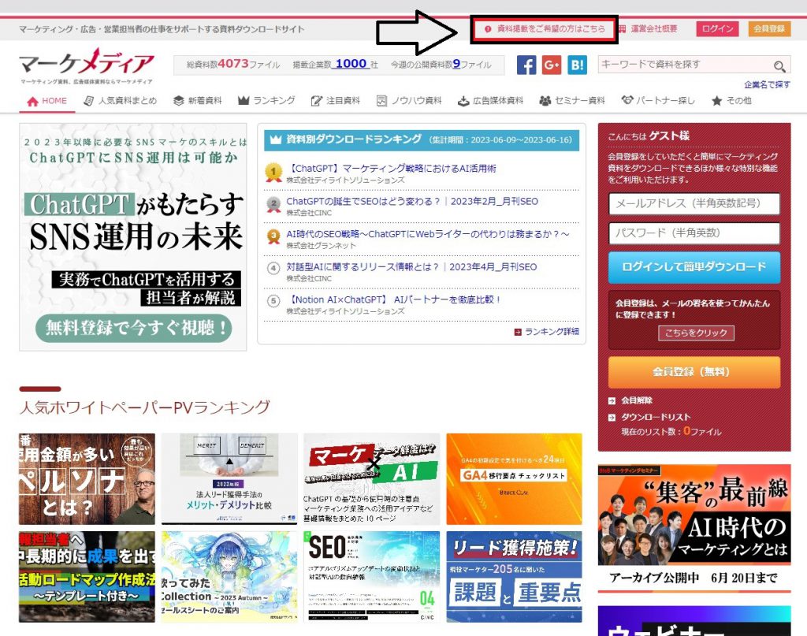
Task: Open the セミナー資料 menu item
Action: (572, 101)
